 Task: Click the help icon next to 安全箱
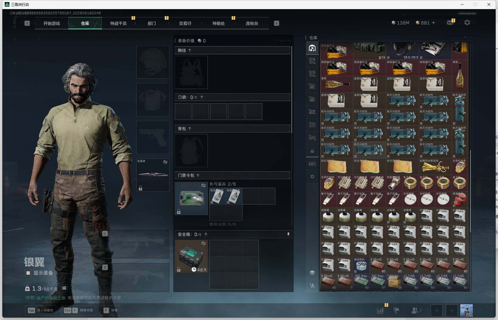coord(206,234)
